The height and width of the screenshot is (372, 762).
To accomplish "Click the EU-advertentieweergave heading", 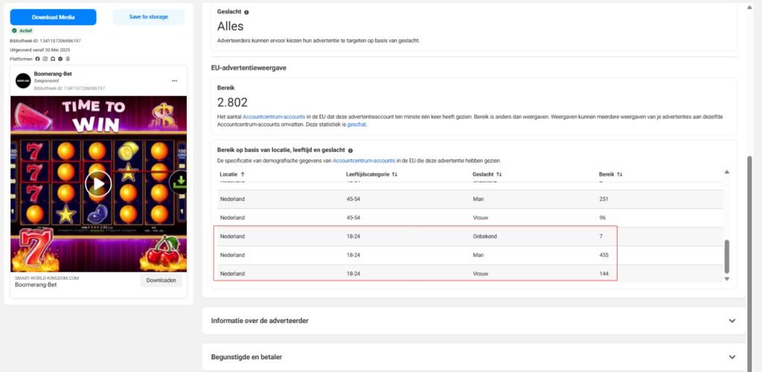I will point(249,68).
